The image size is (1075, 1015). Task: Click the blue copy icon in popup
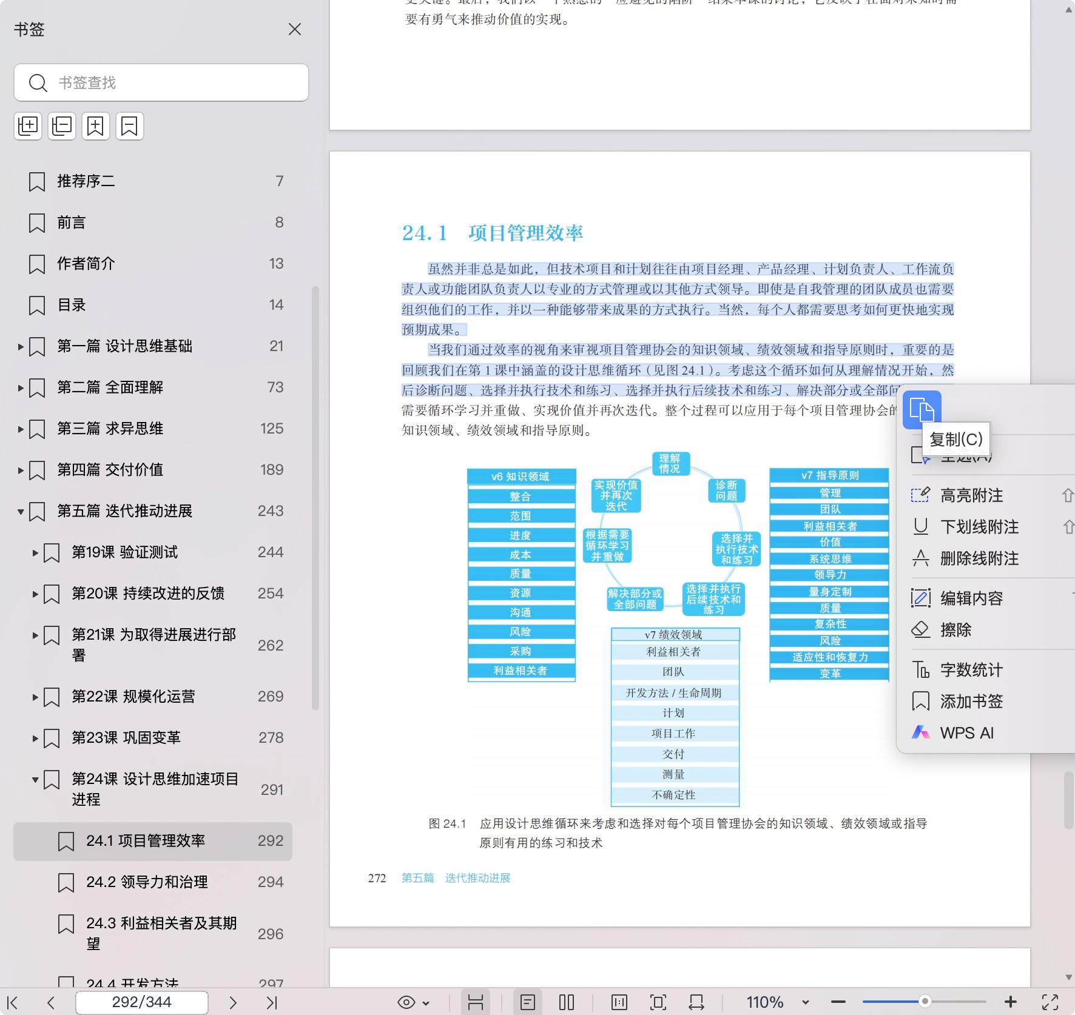click(922, 410)
